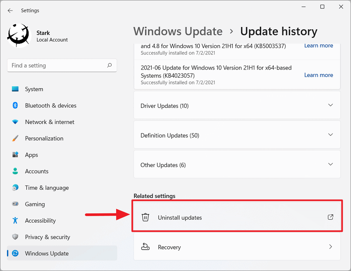This screenshot has height=271, width=351.
Task: Click the Stark profile avatar picture
Action: click(x=19, y=35)
